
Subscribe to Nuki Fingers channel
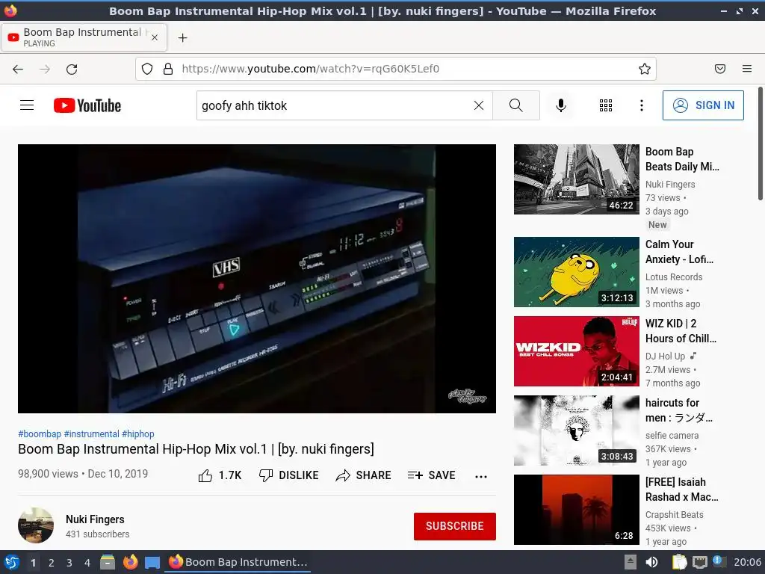click(x=455, y=526)
